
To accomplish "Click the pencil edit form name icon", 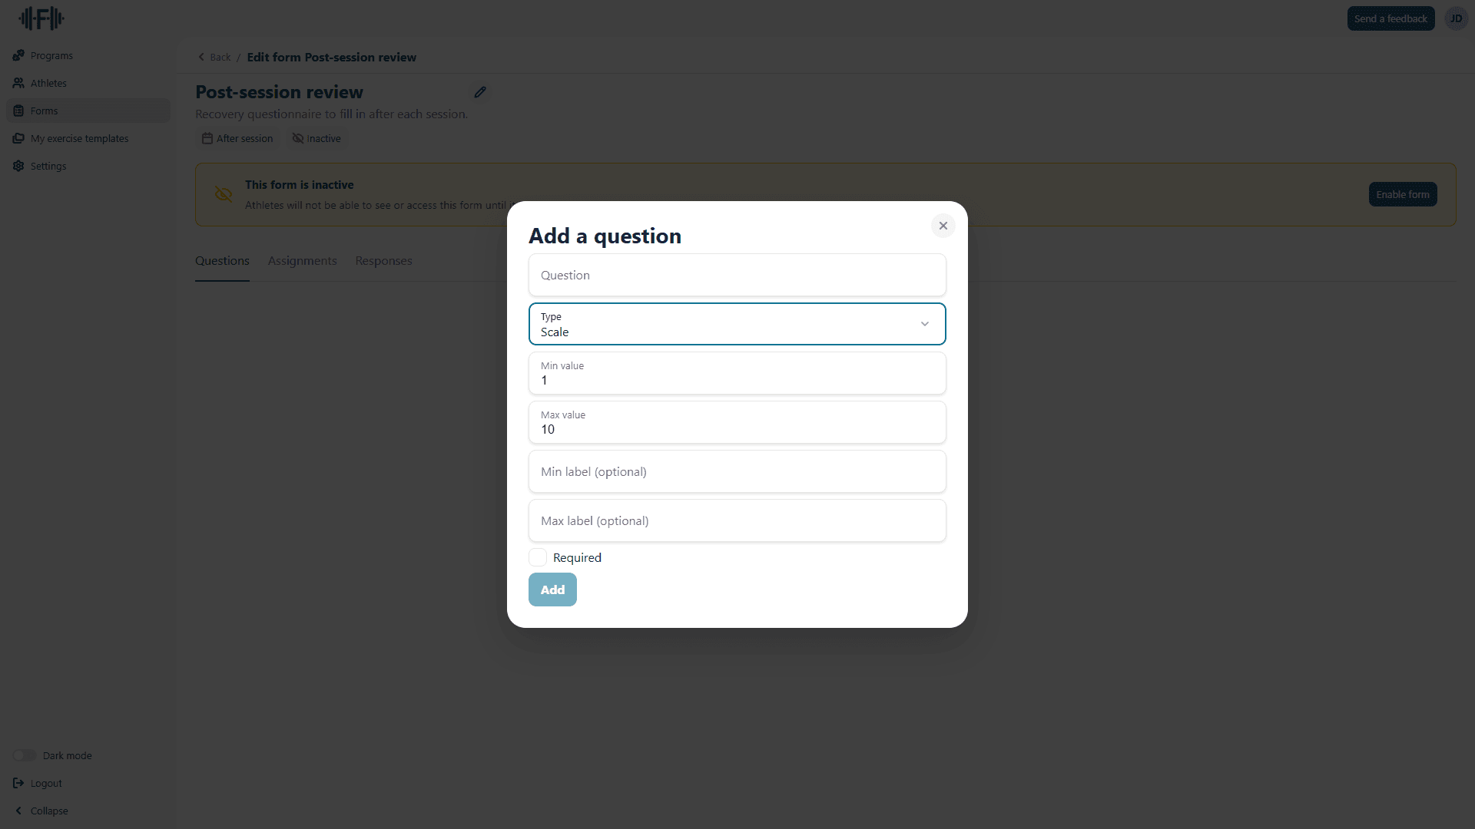I will [480, 92].
